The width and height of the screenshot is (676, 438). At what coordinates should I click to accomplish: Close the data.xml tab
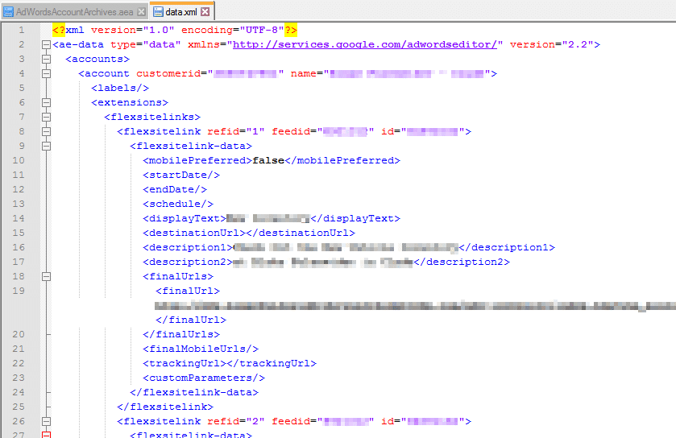pyautogui.click(x=205, y=12)
